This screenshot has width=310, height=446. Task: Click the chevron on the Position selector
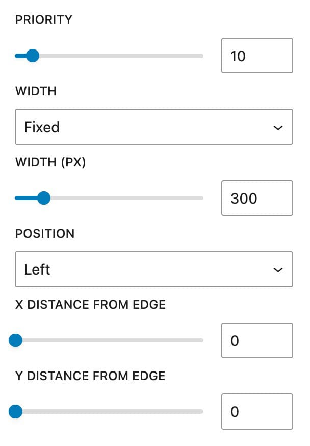point(278,269)
